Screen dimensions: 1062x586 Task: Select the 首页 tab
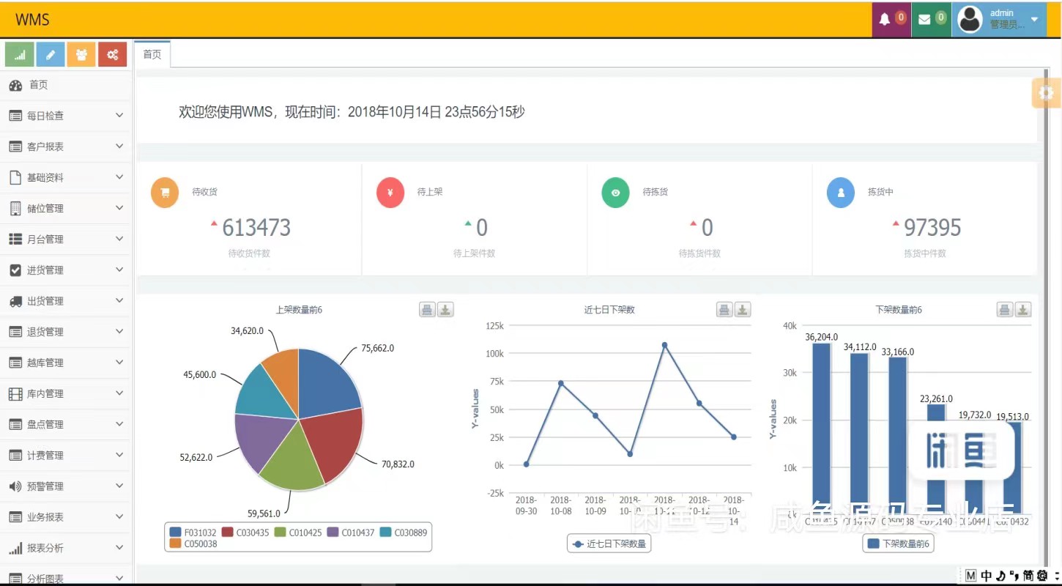click(x=152, y=54)
